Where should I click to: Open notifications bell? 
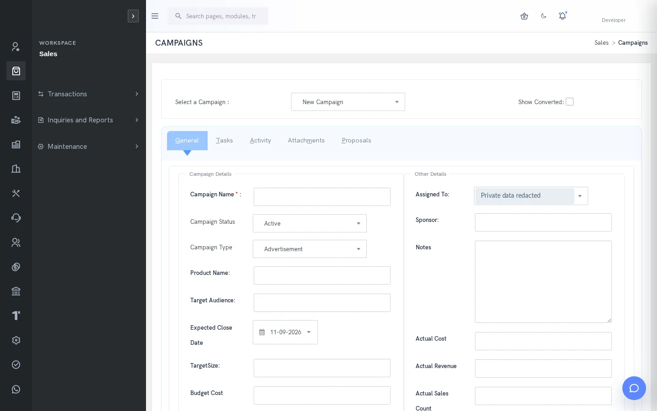click(x=563, y=16)
